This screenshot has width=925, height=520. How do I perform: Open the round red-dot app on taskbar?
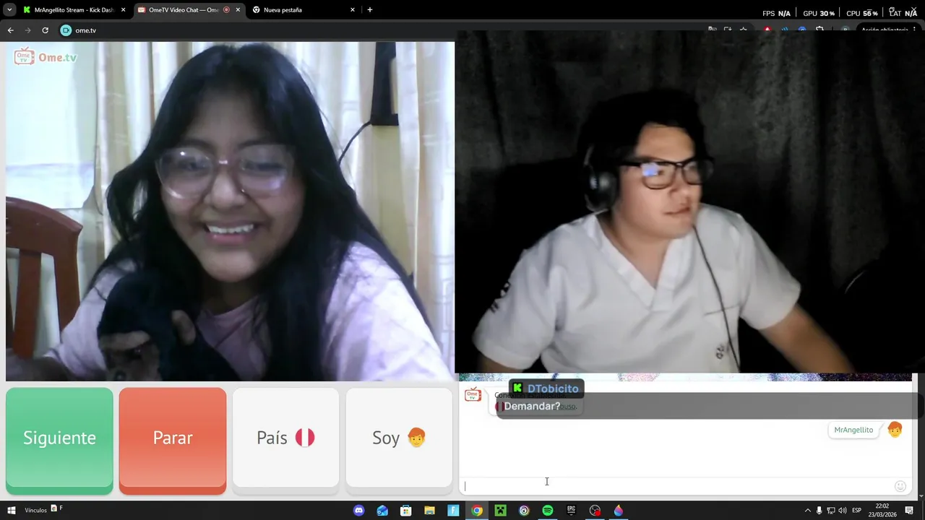pos(595,511)
